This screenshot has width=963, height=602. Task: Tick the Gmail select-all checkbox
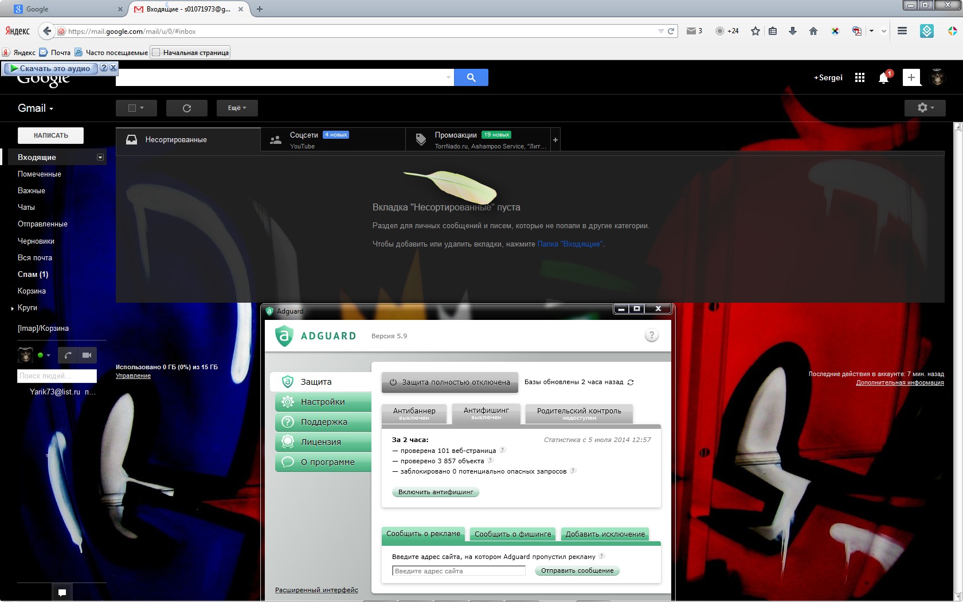[x=132, y=108]
